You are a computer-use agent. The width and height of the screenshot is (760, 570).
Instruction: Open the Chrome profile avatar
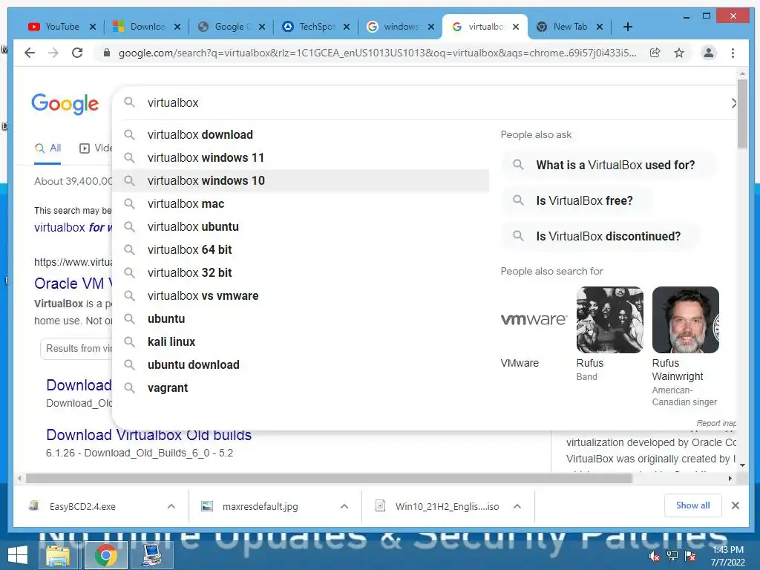709,53
